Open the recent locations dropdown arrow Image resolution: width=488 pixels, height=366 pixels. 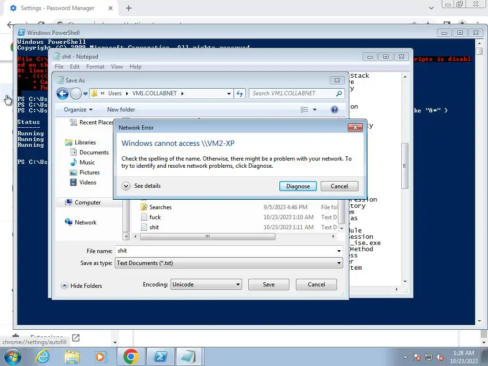pos(86,93)
